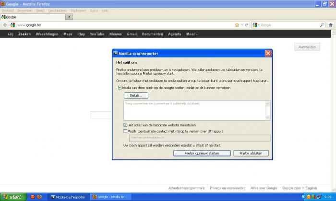
Task: Open the Help menu
Action: (x=105, y=11)
